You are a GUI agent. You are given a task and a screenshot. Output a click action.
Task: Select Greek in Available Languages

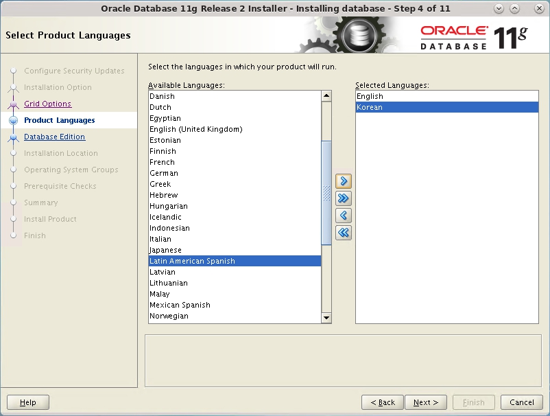pos(235,184)
